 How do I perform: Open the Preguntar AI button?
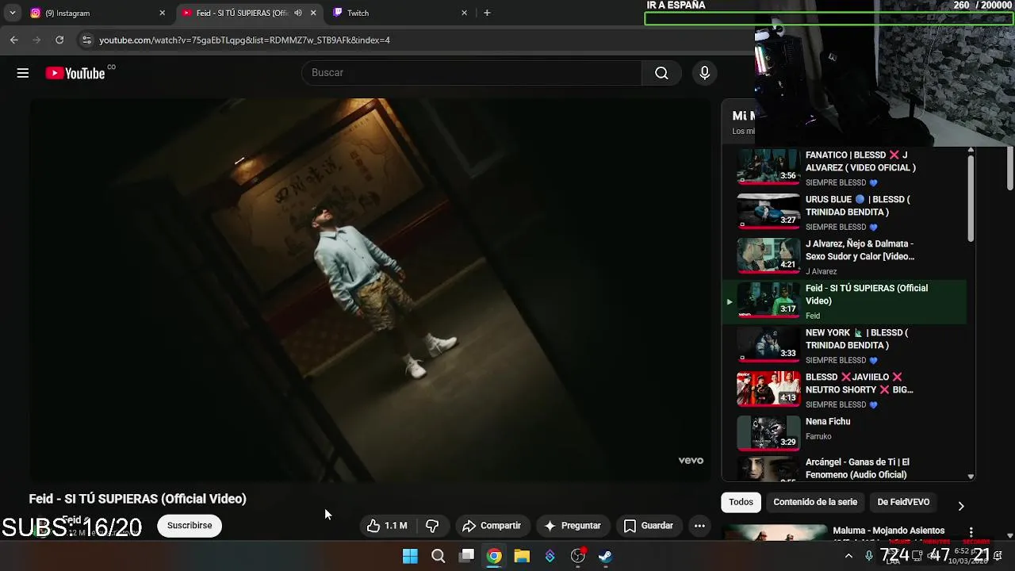(573, 526)
